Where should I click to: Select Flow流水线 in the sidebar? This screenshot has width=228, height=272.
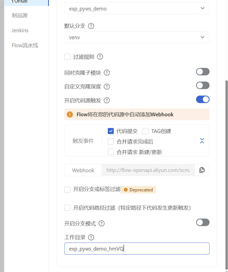[25, 45]
